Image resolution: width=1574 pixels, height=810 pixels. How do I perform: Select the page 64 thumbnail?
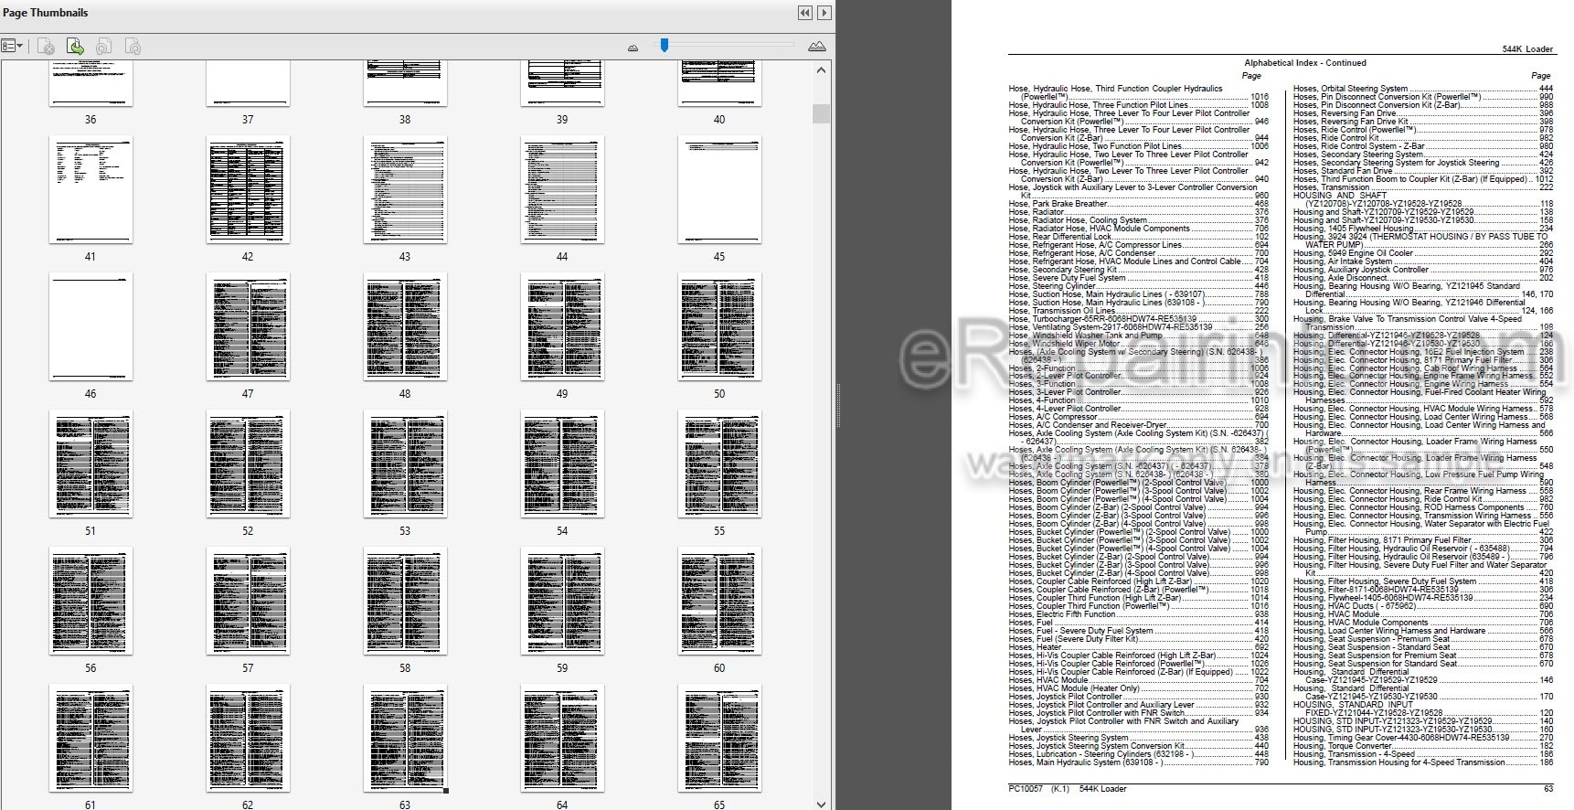[562, 739]
